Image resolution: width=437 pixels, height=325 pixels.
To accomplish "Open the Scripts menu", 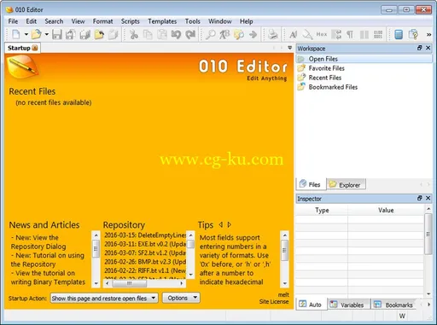I will click(x=130, y=21).
